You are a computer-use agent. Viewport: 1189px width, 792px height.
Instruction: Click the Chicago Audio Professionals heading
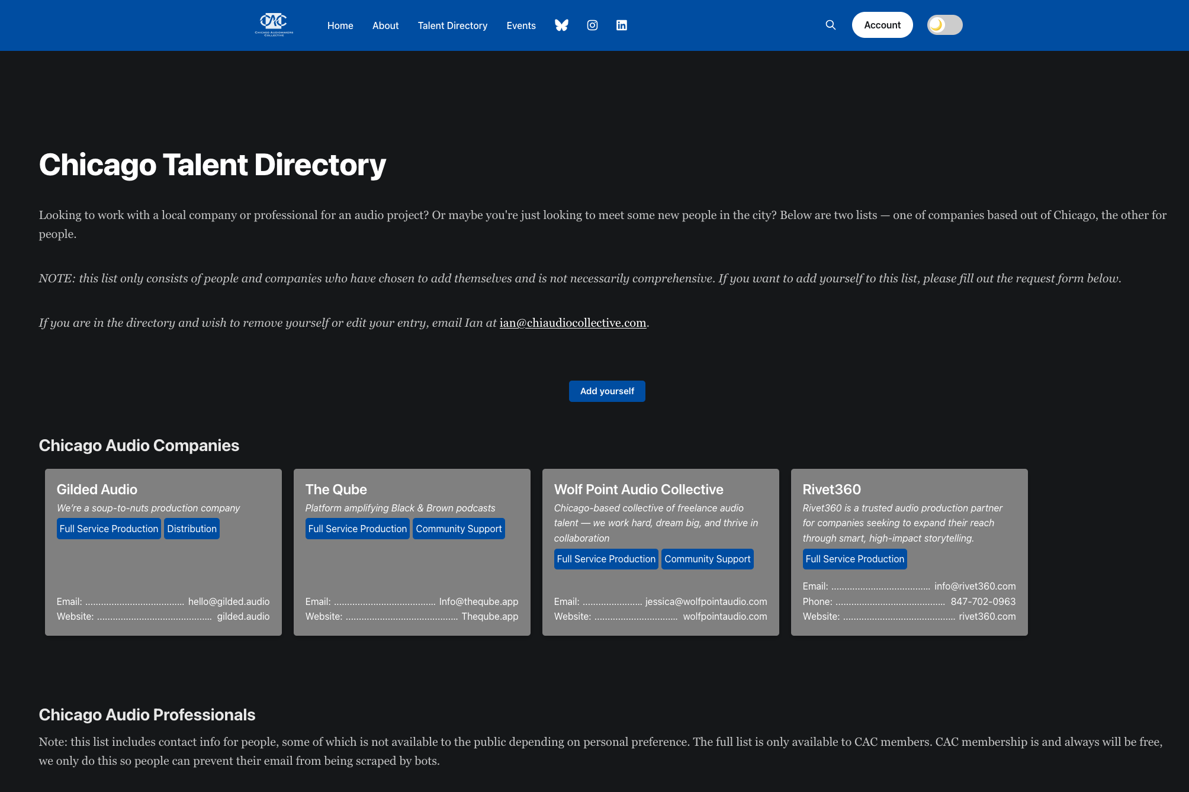point(147,714)
